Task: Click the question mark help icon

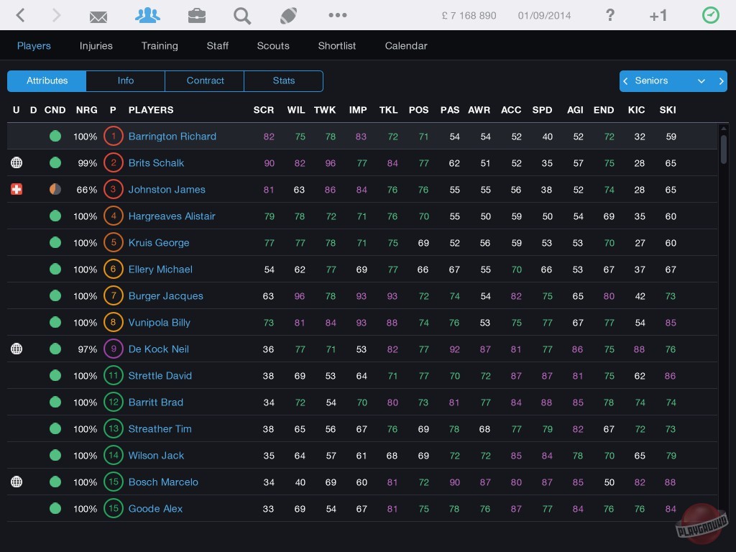Action: pyautogui.click(x=609, y=15)
